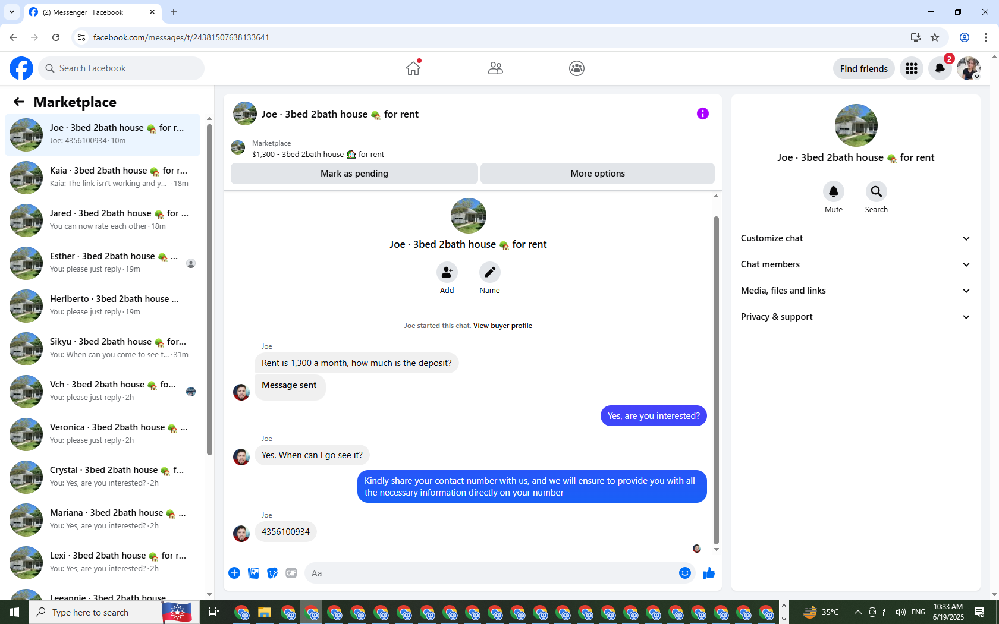The width and height of the screenshot is (999, 624).
Task: Click the message '4356100934'
Action: tap(285, 532)
